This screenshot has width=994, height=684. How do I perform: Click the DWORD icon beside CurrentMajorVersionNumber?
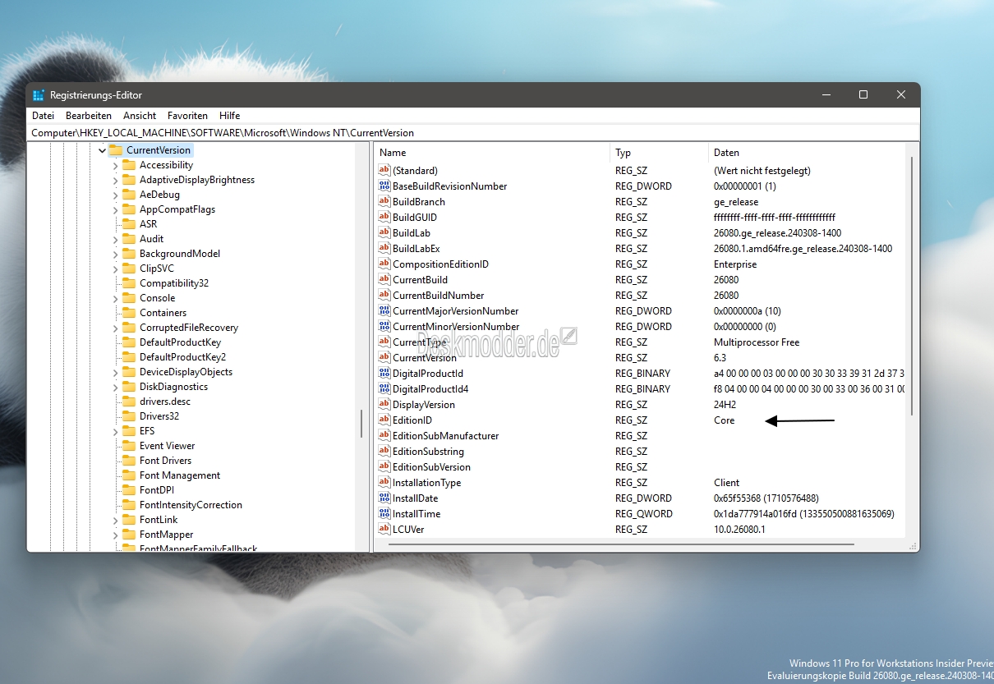pyautogui.click(x=384, y=310)
